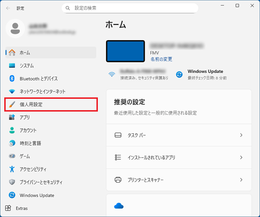This screenshot has height=217, width=260.
Task: Click the Extras grid icon
Action: (8, 208)
